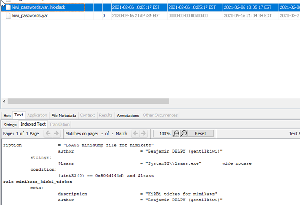The width and height of the screenshot is (300, 205).
Task: Click the kiwi_passwords.yar.lnk-slack file icon
Action: point(8,8)
